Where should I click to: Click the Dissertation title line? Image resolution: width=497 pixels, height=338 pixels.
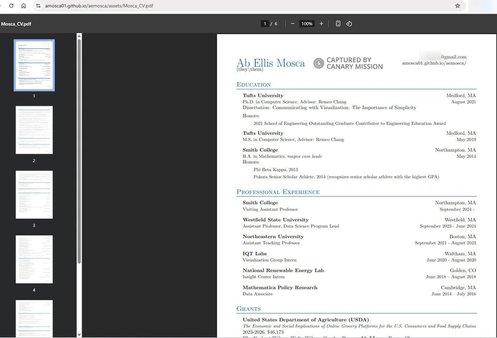point(329,108)
